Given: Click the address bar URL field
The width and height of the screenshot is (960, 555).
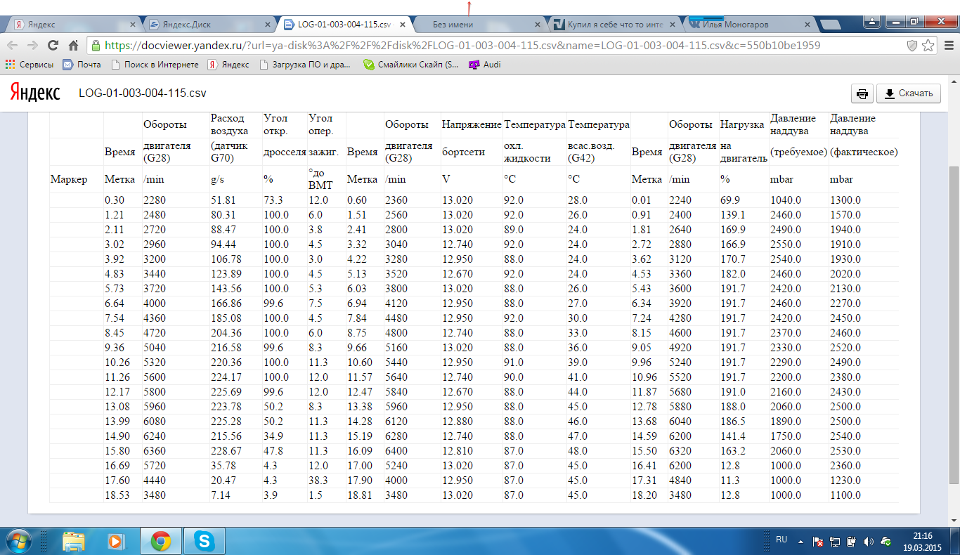Looking at the screenshot, I should click(x=492, y=45).
